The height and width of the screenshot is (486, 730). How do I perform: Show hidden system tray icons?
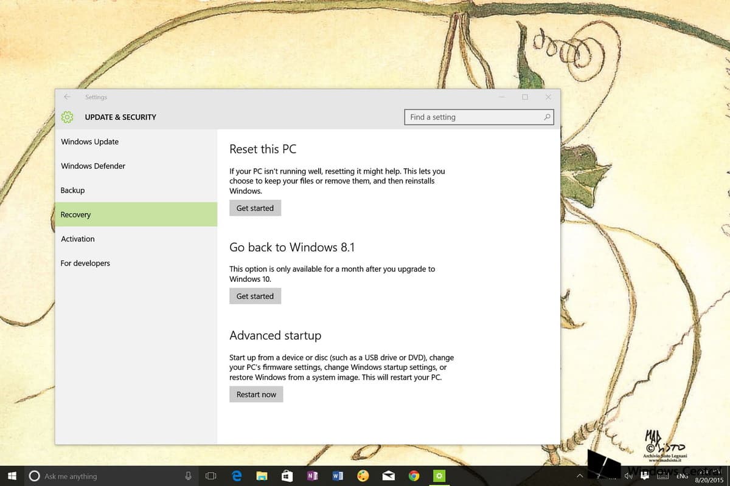coord(580,476)
